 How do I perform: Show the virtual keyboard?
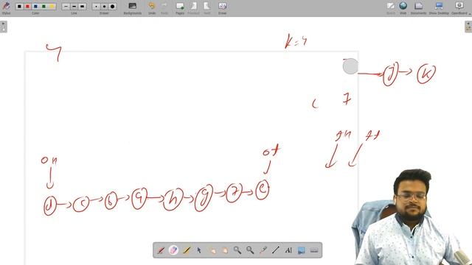coord(314,250)
